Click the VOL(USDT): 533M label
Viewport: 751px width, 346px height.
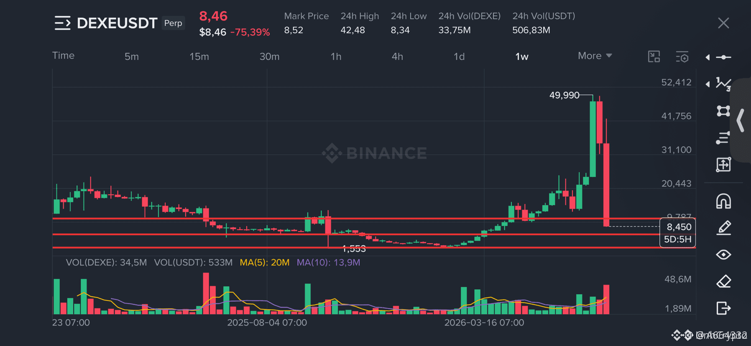point(193,262)
